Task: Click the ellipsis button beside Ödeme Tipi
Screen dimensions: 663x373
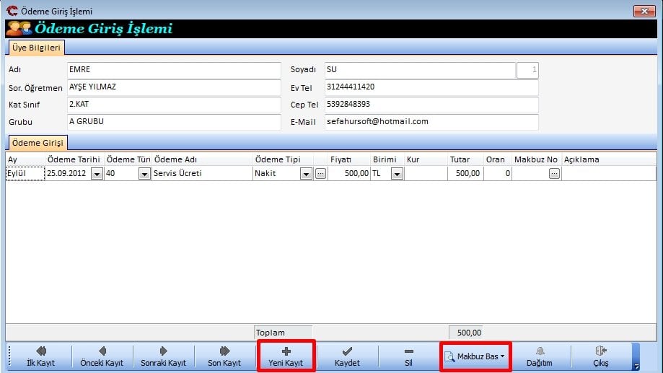Action: 320,174
